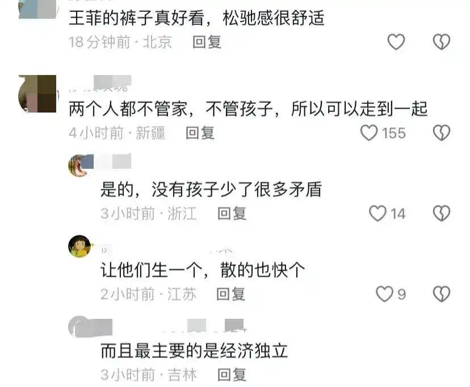Viewport: 470px width, 387px height.
Task: Dislike the 两个人都不管家 comment
Action: click(442, 133)
